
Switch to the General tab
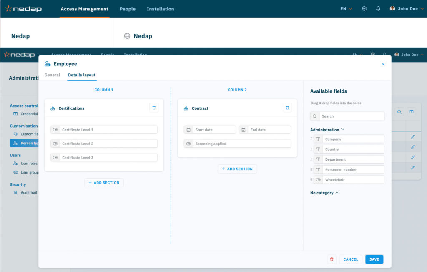(52, 75)
